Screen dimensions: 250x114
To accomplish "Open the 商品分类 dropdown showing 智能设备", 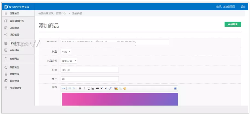I will [x=69, y=61].
